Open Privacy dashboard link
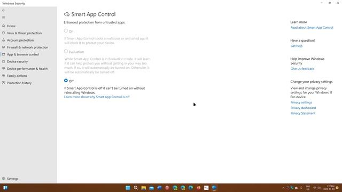The image size is (342, 192). click(303, 108)
